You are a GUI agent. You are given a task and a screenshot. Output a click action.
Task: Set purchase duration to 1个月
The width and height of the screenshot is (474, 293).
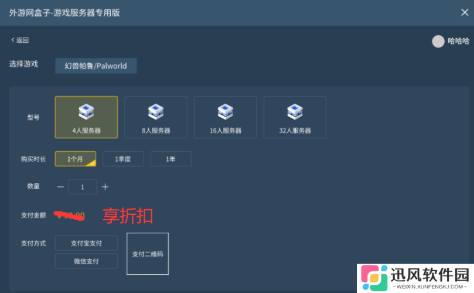(x=75, y=159)
